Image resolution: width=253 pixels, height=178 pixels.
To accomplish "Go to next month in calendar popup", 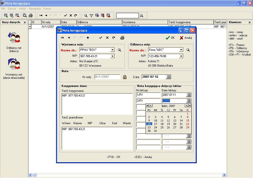I will [187, 106].
